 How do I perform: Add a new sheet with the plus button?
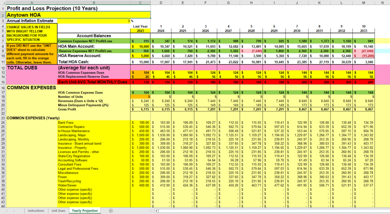click(x=111, y=211)
